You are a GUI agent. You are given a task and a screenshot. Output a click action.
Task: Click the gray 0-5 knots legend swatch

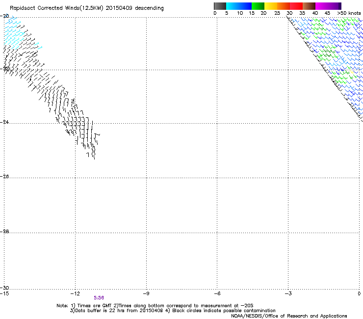click(220, 6)
